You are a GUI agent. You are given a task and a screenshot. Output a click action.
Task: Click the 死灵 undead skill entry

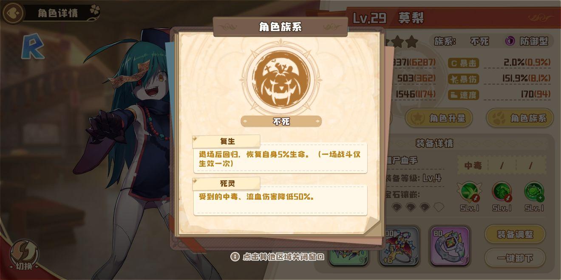280,196
